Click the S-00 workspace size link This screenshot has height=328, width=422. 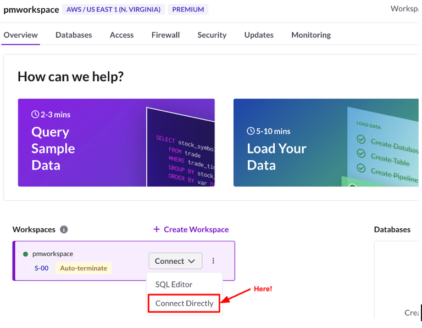click(x=42, y=268)
